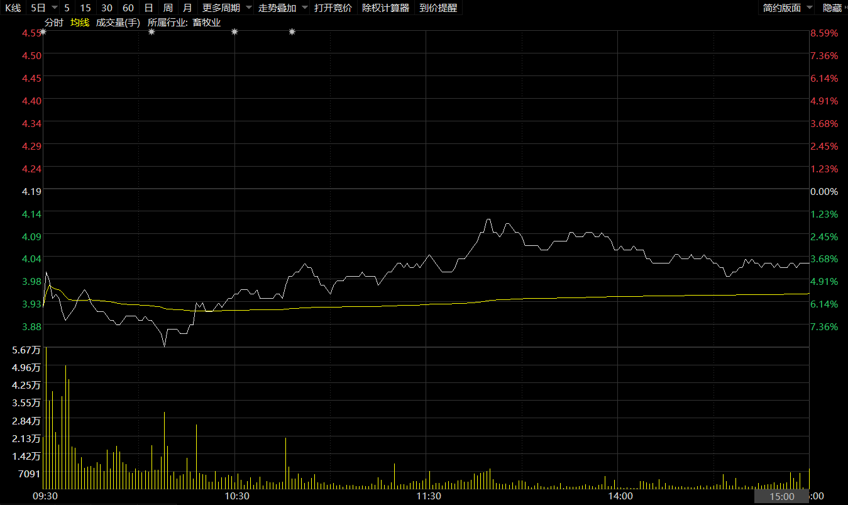The image size is (848, 505).
Task: Click the 14:00 time axis label
Action: point(620,496)
